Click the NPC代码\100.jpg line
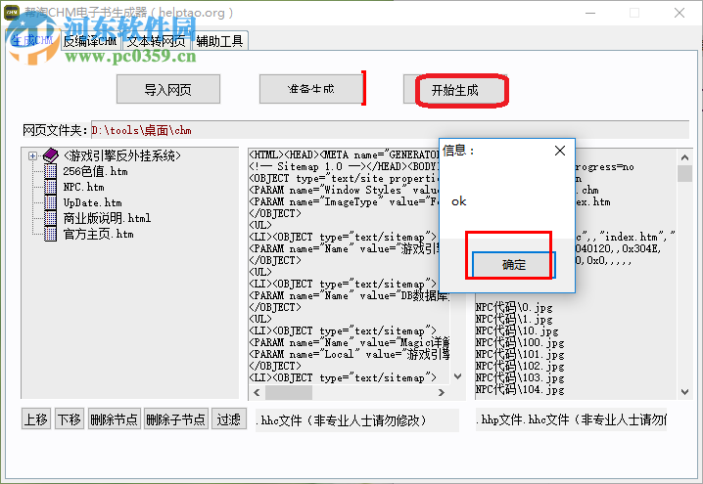The height and width of the screenshot is (484, 703). 520,342
